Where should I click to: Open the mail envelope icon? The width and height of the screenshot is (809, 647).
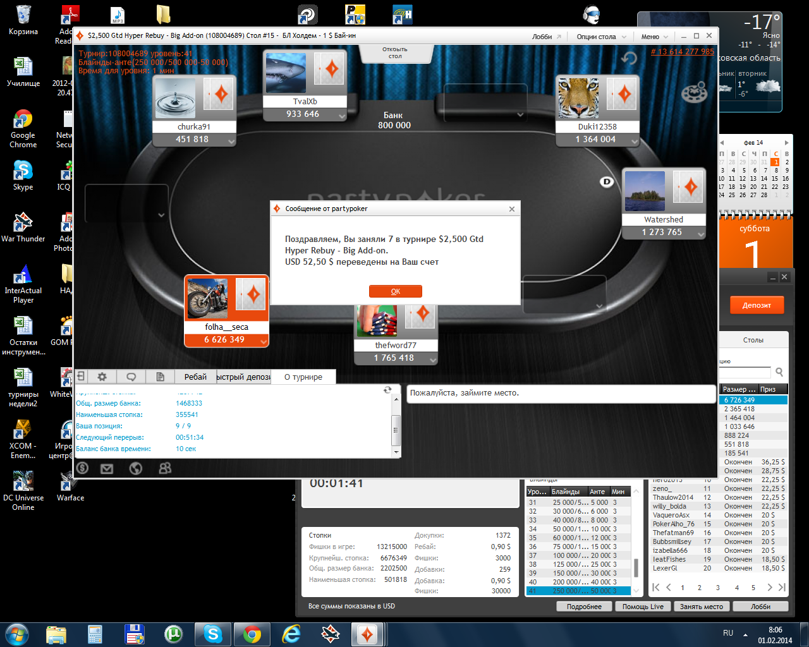[x=107, y=468]
